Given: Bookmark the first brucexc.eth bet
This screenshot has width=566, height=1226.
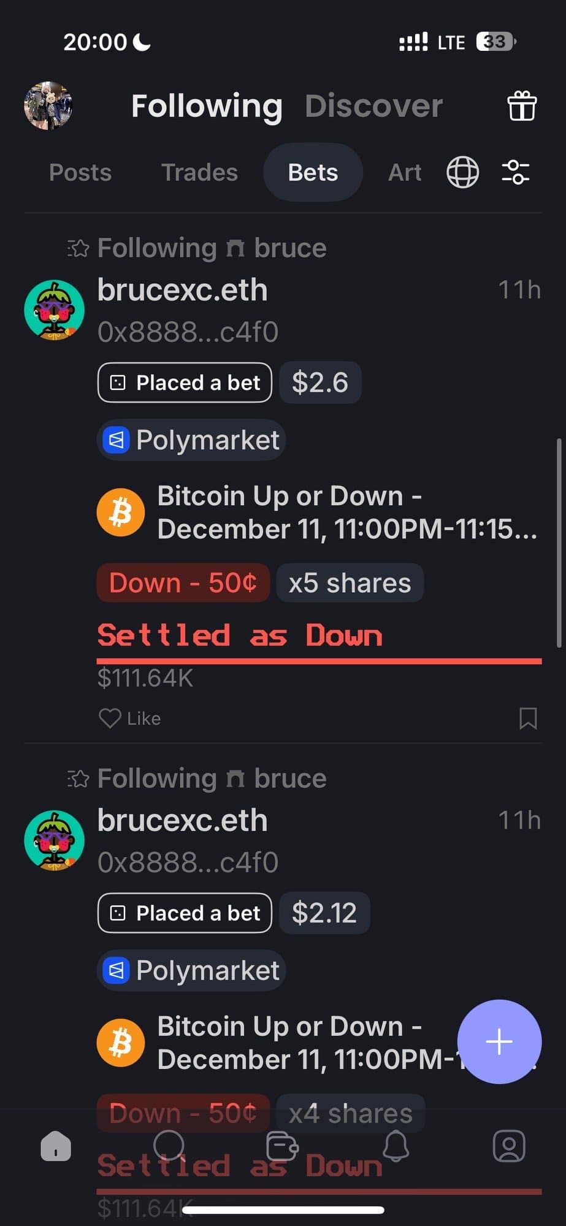Looking at the screenshot, I should [x=528, y=718].
